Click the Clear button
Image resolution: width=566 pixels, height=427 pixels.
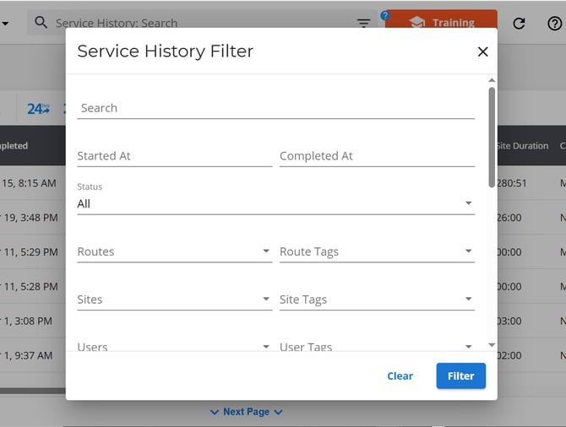[x=400, y=376]
